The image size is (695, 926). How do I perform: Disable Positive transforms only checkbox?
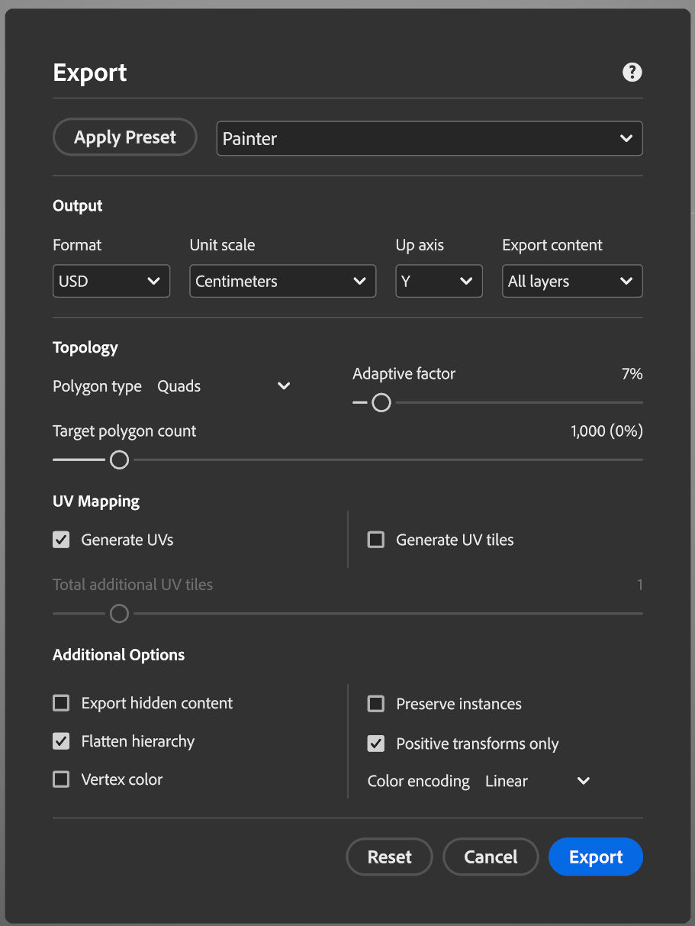[376, 744]
